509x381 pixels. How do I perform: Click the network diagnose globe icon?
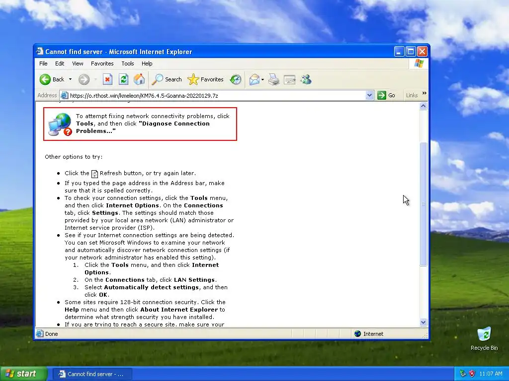click(60, 125)
